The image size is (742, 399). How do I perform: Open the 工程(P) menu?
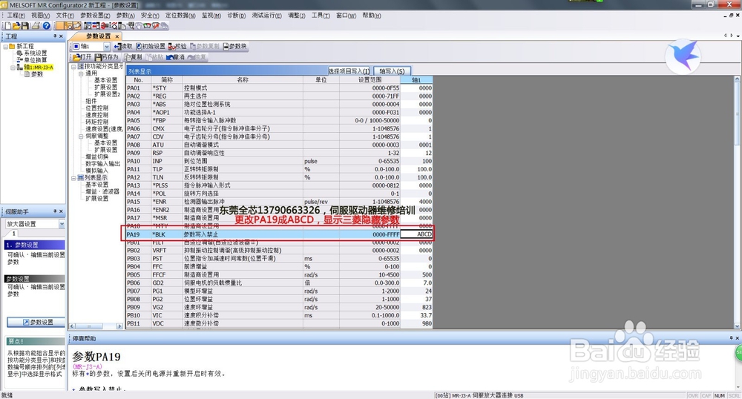click(16, 15)
